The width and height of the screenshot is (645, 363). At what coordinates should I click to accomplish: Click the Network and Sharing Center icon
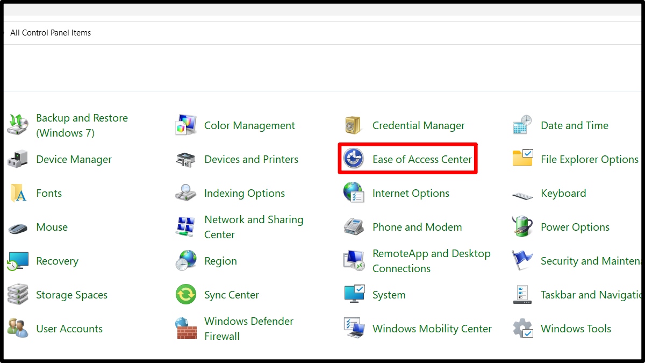pos(186,227)
